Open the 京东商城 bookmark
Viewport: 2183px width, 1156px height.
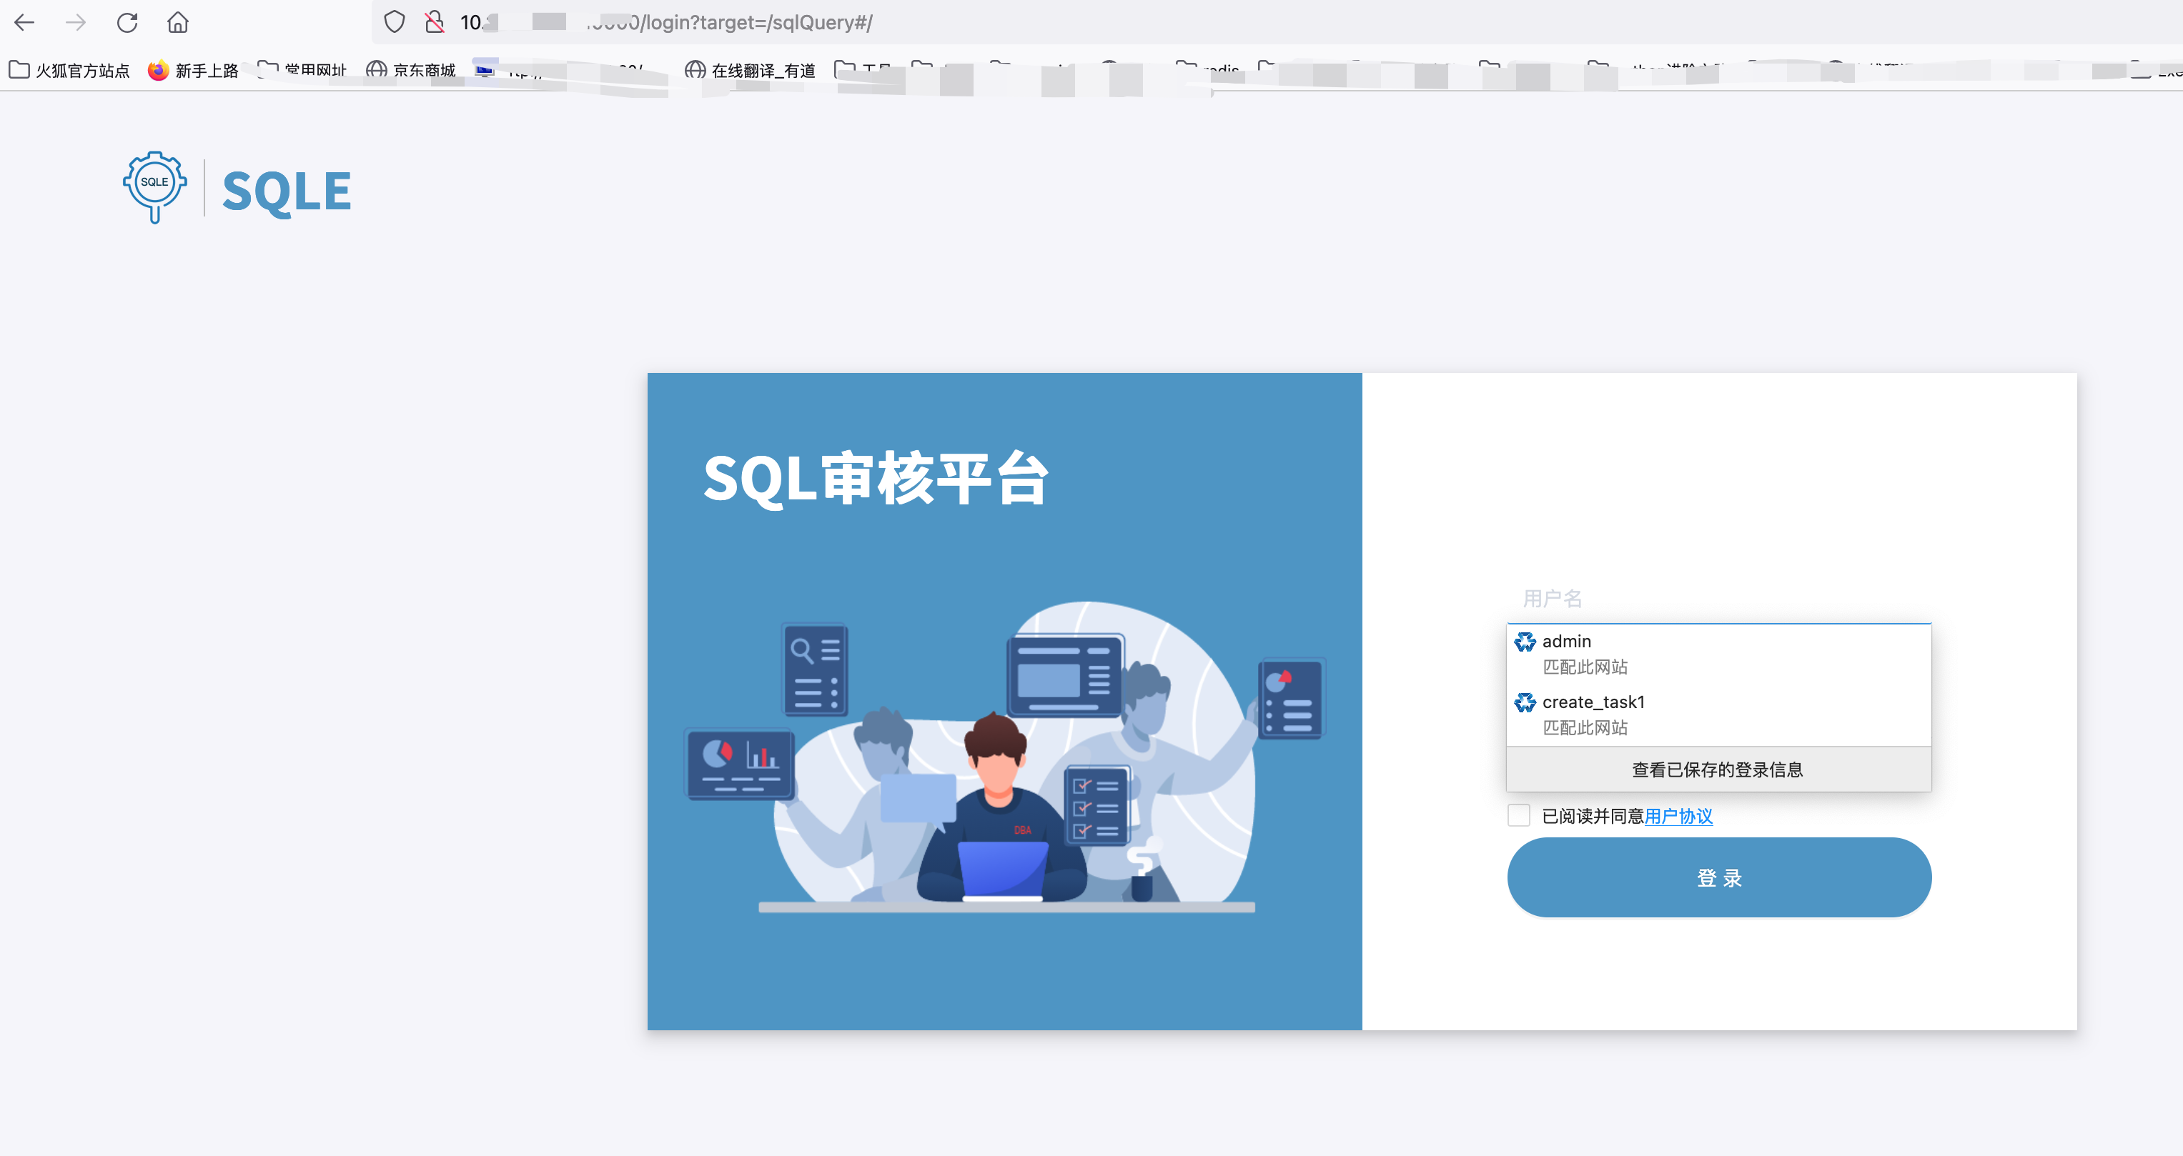(425, 70)
